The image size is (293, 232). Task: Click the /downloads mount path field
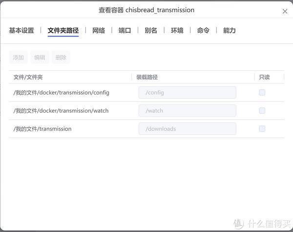coord(187,129)
